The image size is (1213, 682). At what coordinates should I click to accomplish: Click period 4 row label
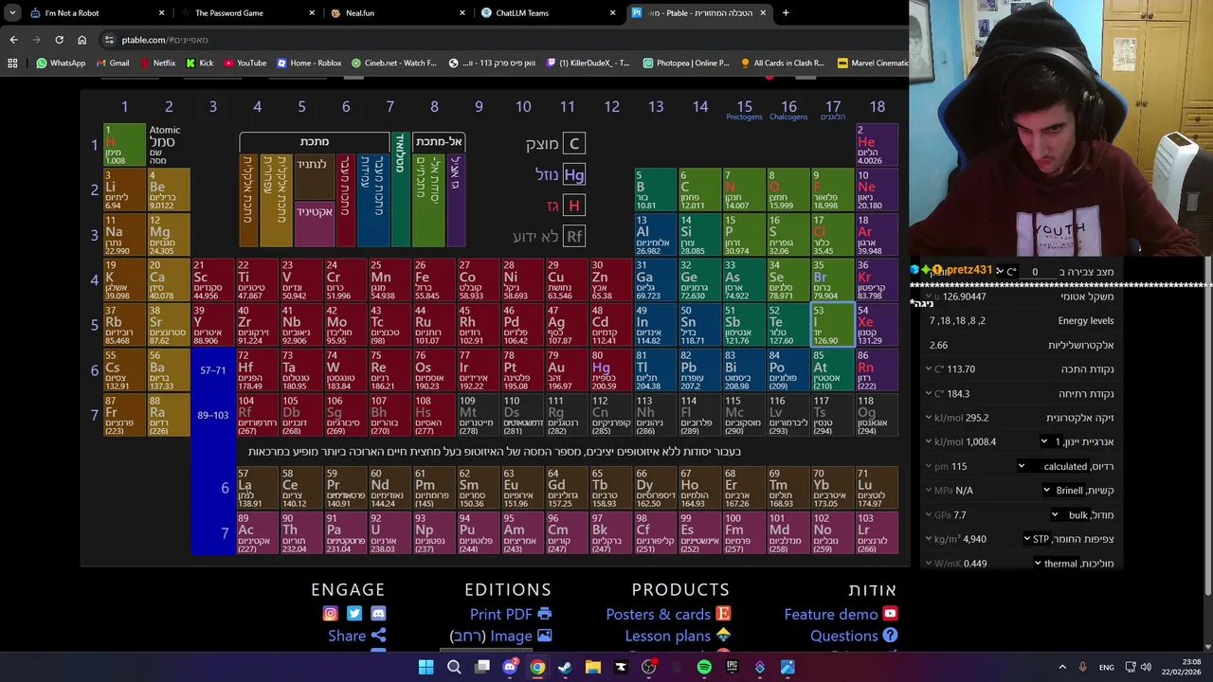tap(94, 280)
